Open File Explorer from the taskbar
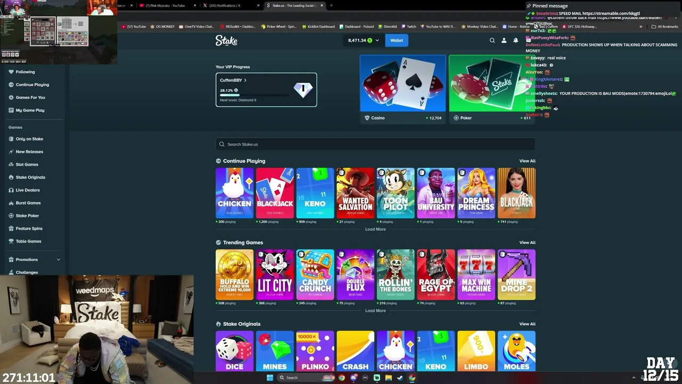 [388, 378]
